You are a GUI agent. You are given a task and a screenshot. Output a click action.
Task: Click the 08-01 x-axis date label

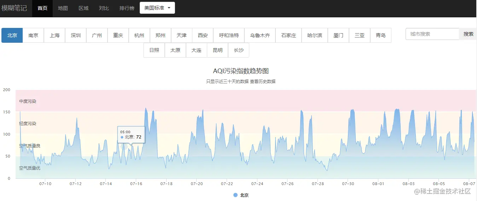coord(378,184)
